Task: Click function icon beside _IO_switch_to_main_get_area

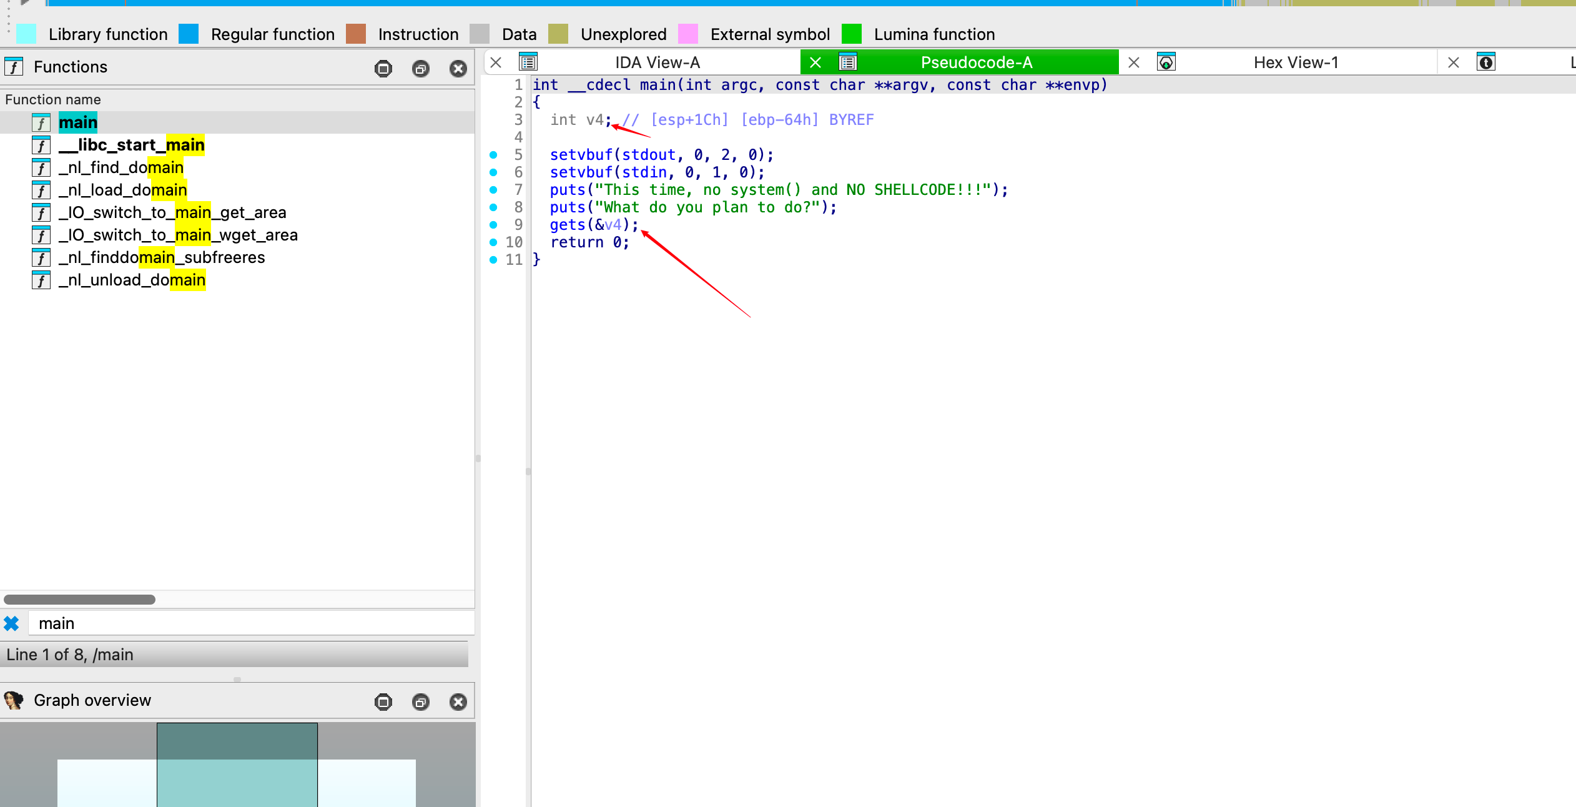Action: (x=41, y=212)
